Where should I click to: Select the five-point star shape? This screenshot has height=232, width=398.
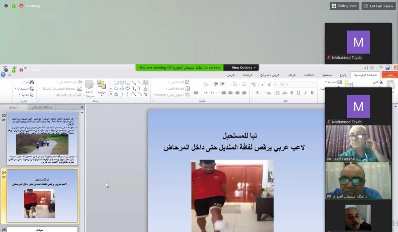[x=116, y=94]
